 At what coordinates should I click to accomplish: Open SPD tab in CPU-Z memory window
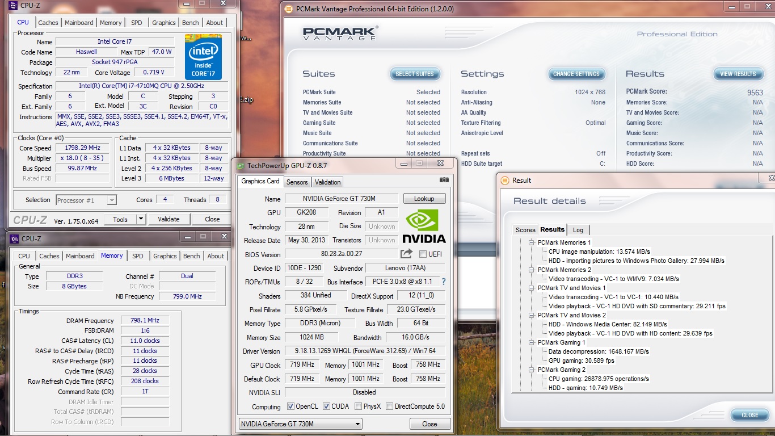[138, 256]
